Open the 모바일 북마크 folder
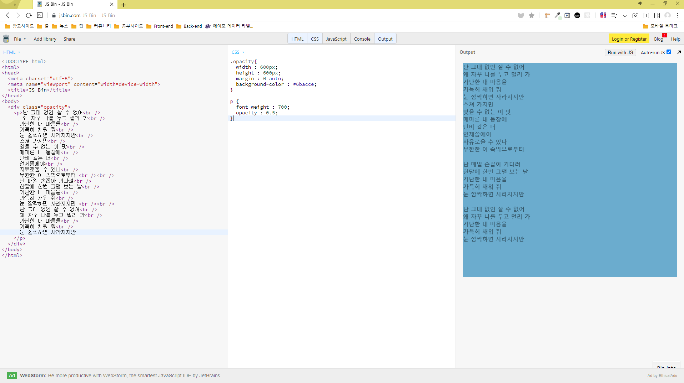 660,26
